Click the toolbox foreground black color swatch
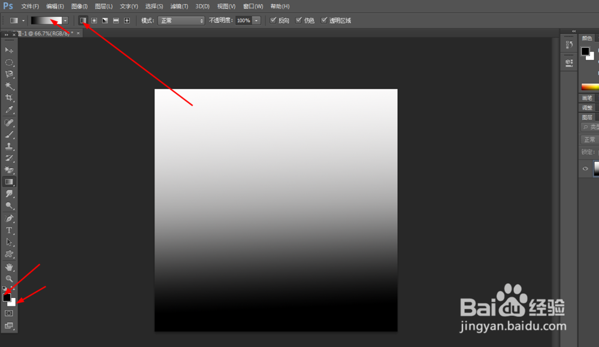Viewport: 599px width, 347px height. [7, 297]
